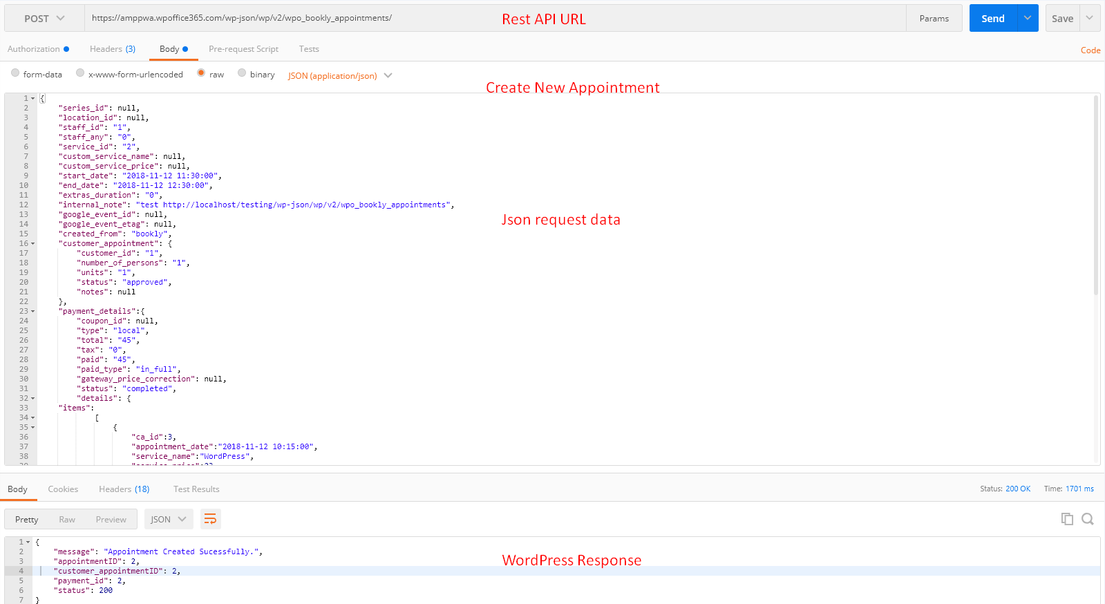This screenshot has height=604, width=1105.
Task: Click the "end_date" line in the request body
Action: pos(135,186)
